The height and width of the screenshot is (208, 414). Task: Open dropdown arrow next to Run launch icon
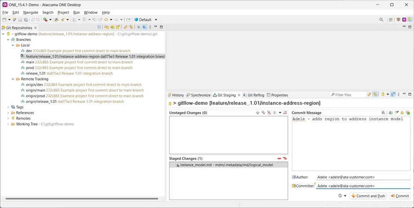tap(51, 20)
